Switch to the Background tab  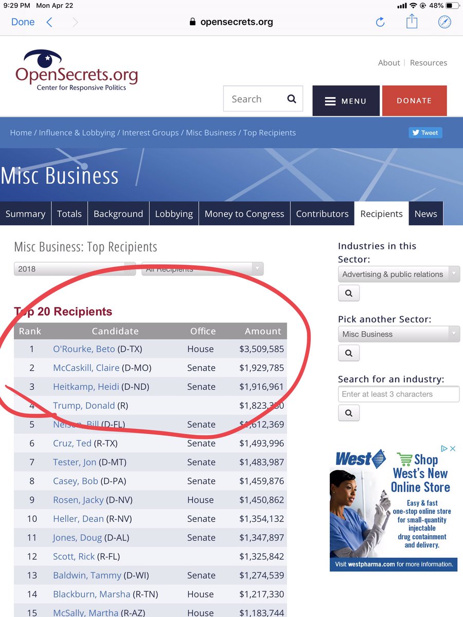(118, 214)
